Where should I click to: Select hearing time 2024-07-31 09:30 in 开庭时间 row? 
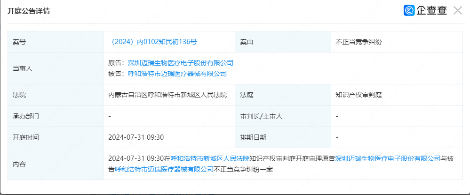point(136,137)
